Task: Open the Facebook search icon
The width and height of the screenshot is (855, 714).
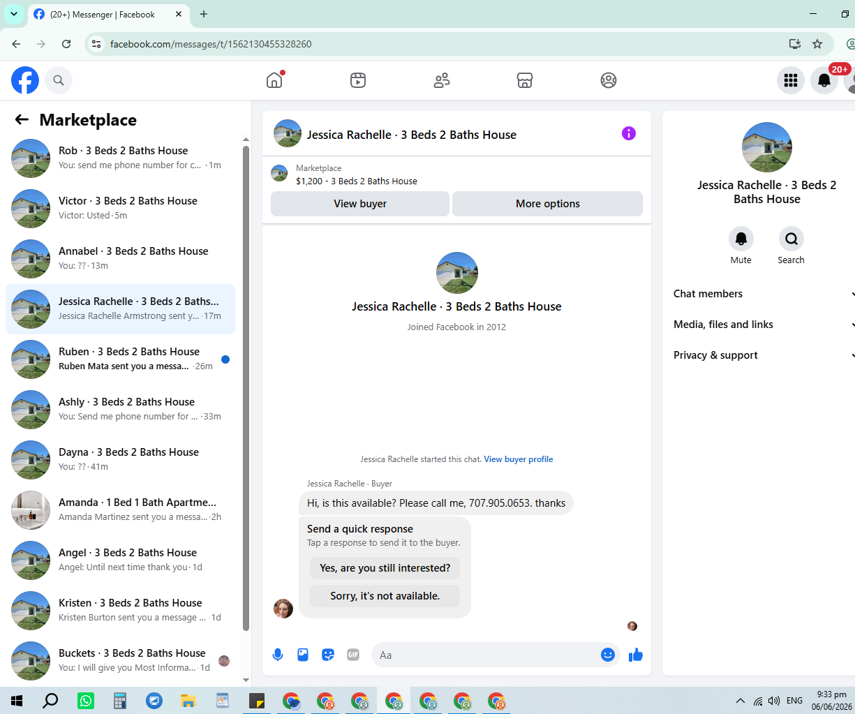Action: click(x=59, y=80)
